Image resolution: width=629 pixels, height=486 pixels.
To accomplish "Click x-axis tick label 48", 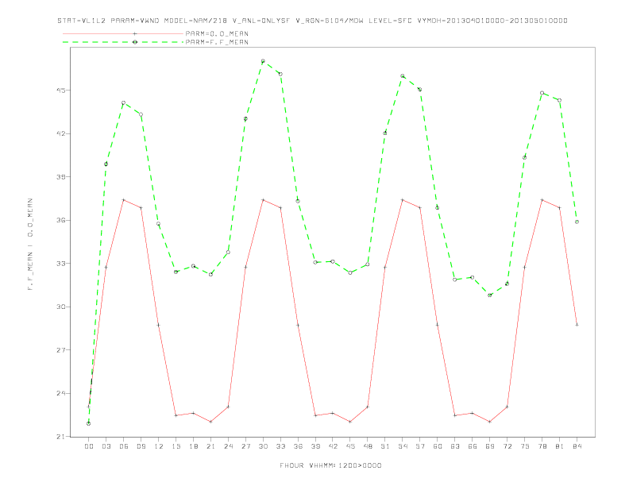I will (x=368, y=446).
